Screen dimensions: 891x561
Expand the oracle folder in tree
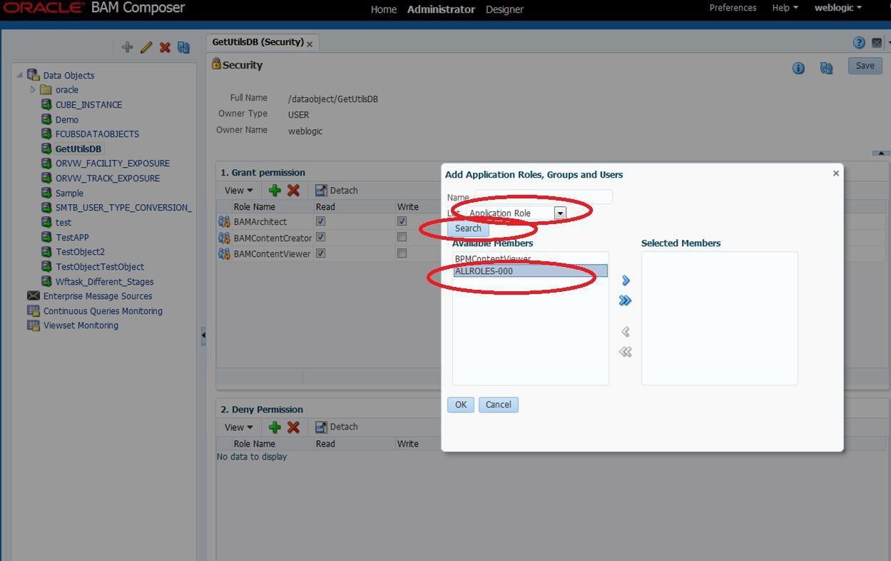click(33, 89)
